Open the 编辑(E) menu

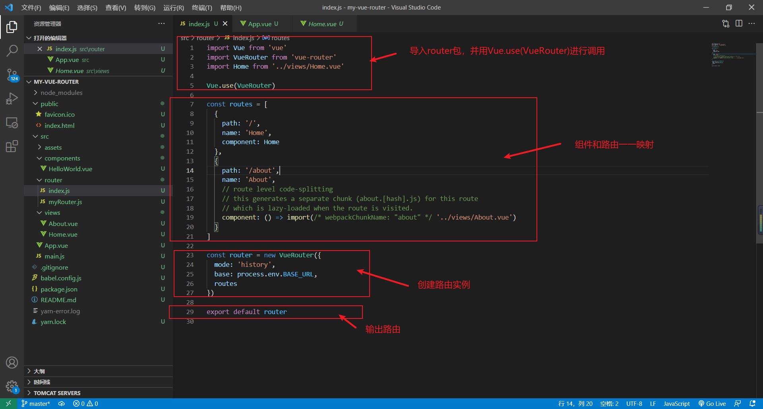pos(59,8)
